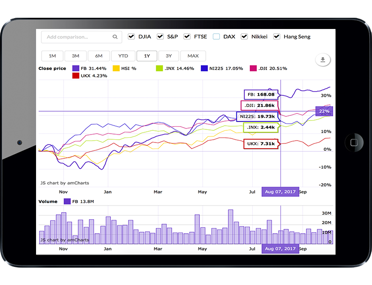Viewport: 372px width, 285px height.
Task: Switch to 3Y time range
Action: click(x=168, y=56)
